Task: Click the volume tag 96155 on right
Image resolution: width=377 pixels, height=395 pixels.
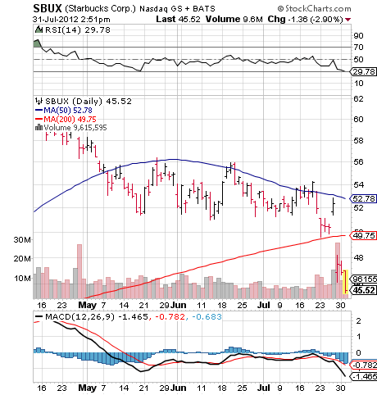Action: coord(364,279)
